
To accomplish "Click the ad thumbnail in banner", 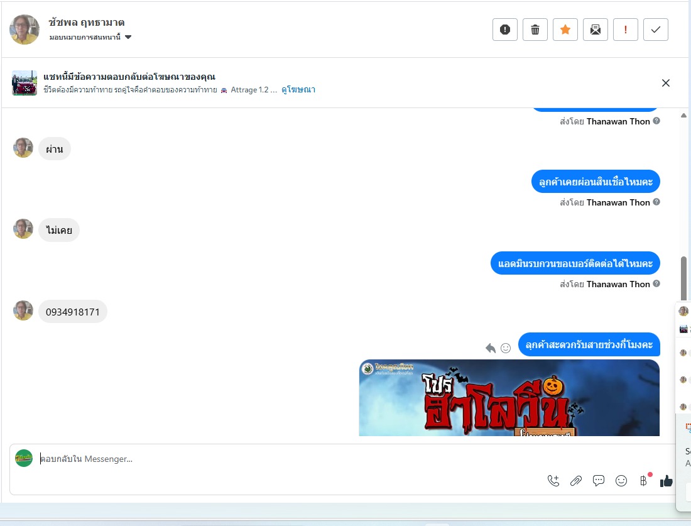I will point(24,83).
